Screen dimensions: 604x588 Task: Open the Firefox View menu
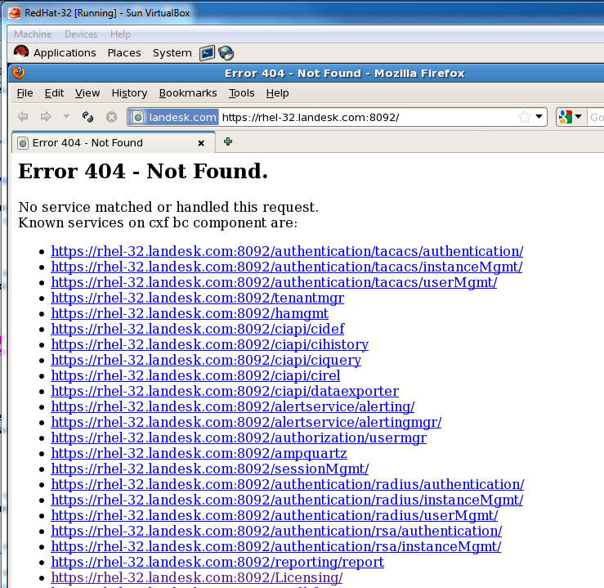(x=87, y=93)
